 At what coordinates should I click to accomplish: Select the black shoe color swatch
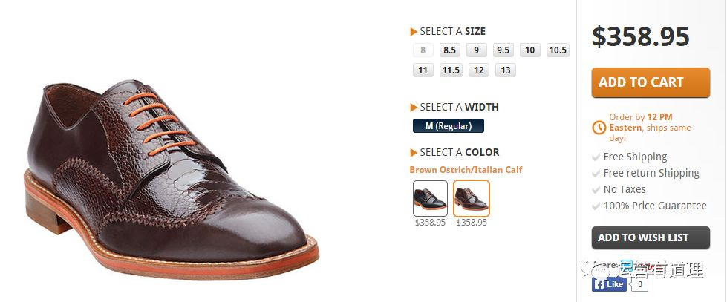tap(430, 198)
